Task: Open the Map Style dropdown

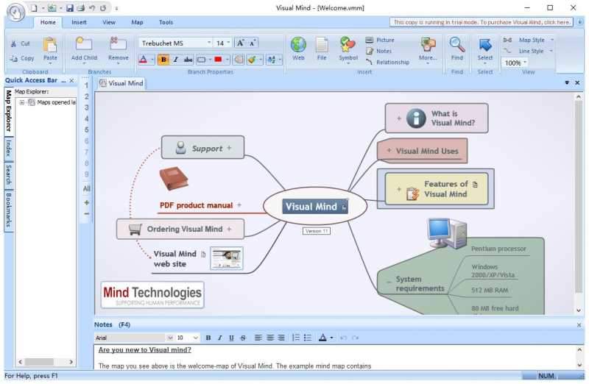Action: tap(551, 40)
